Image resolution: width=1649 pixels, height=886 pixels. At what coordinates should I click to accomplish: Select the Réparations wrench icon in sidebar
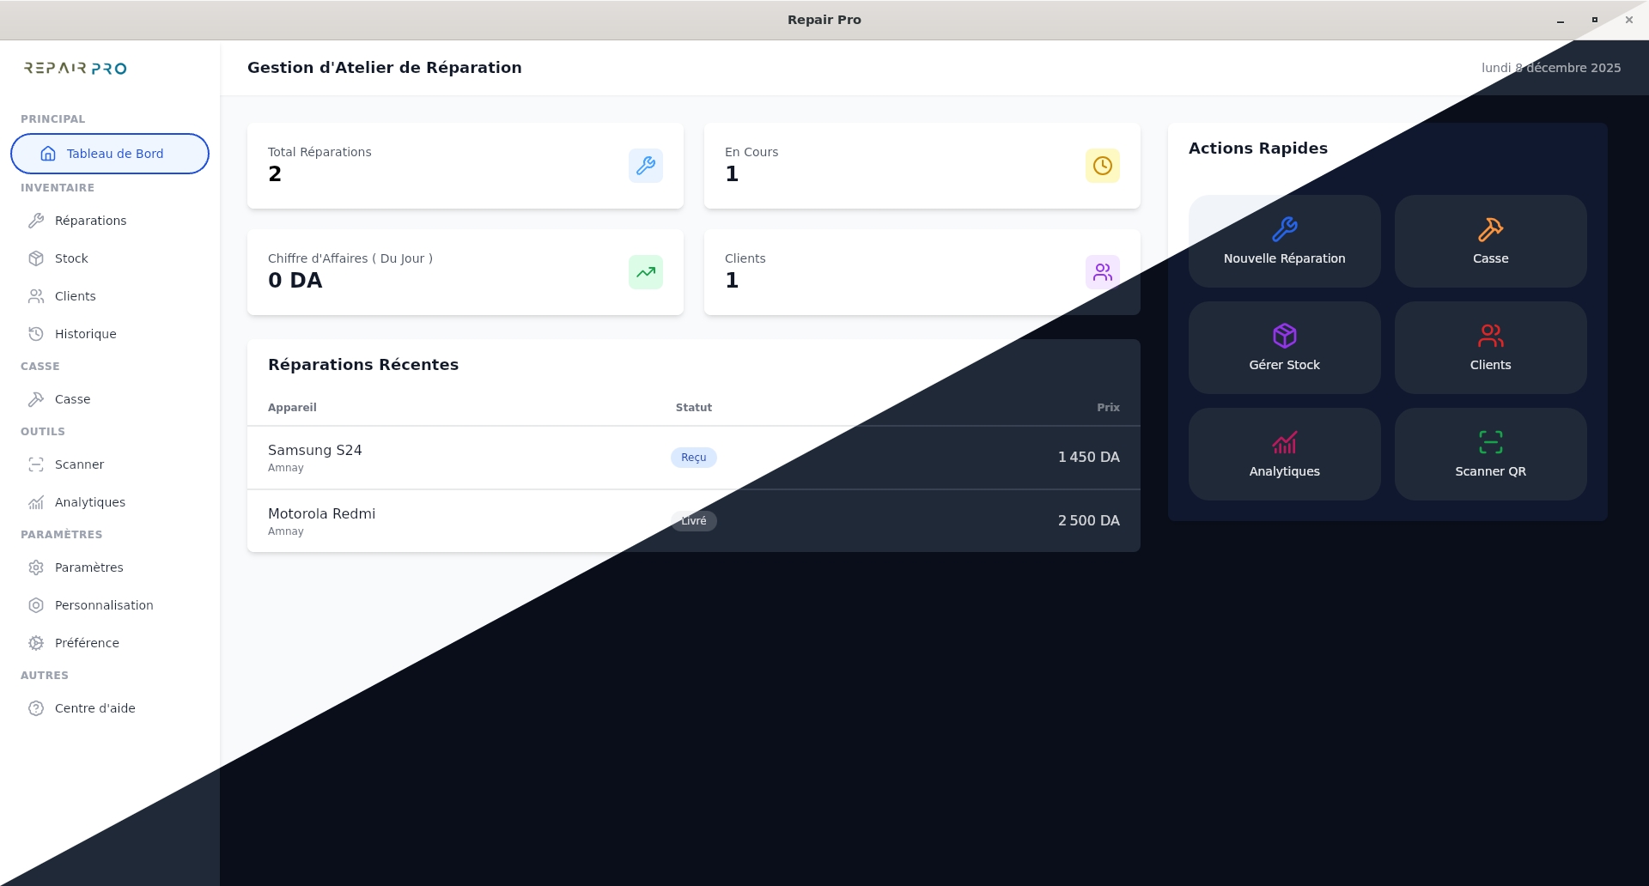tap(35, 221)
